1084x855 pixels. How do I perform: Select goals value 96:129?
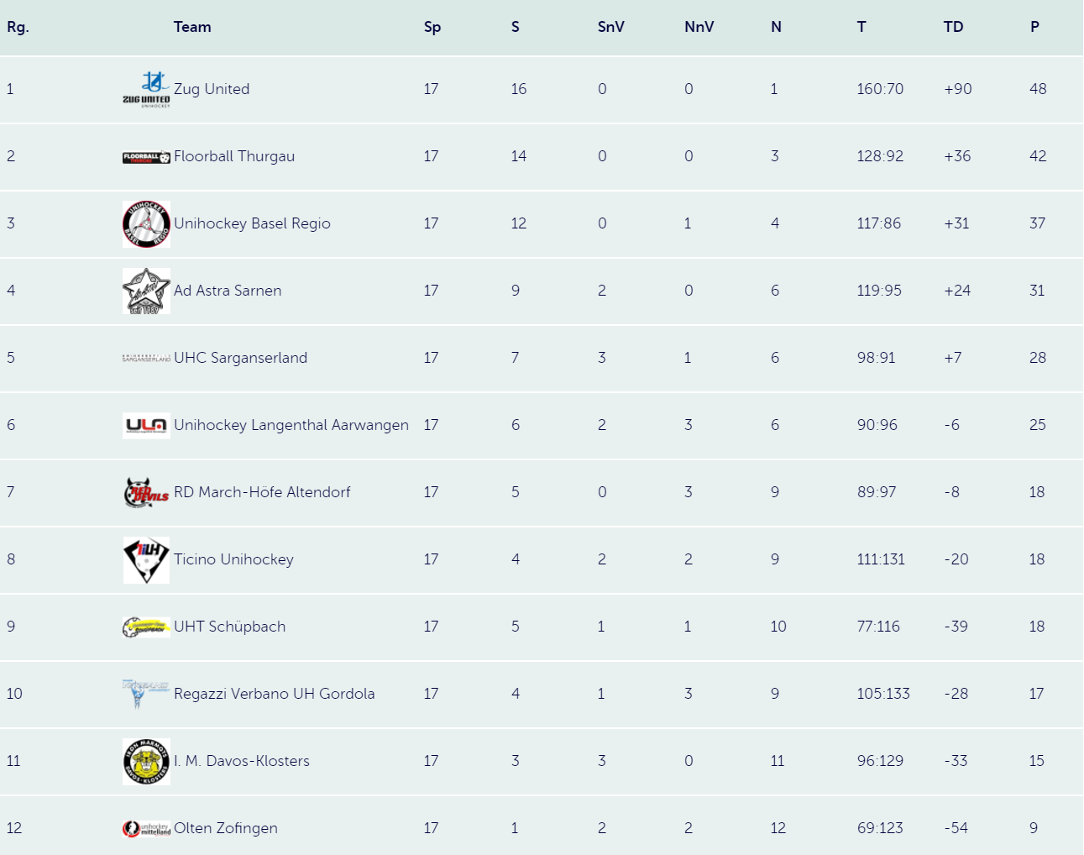click(x=880, y=761)
